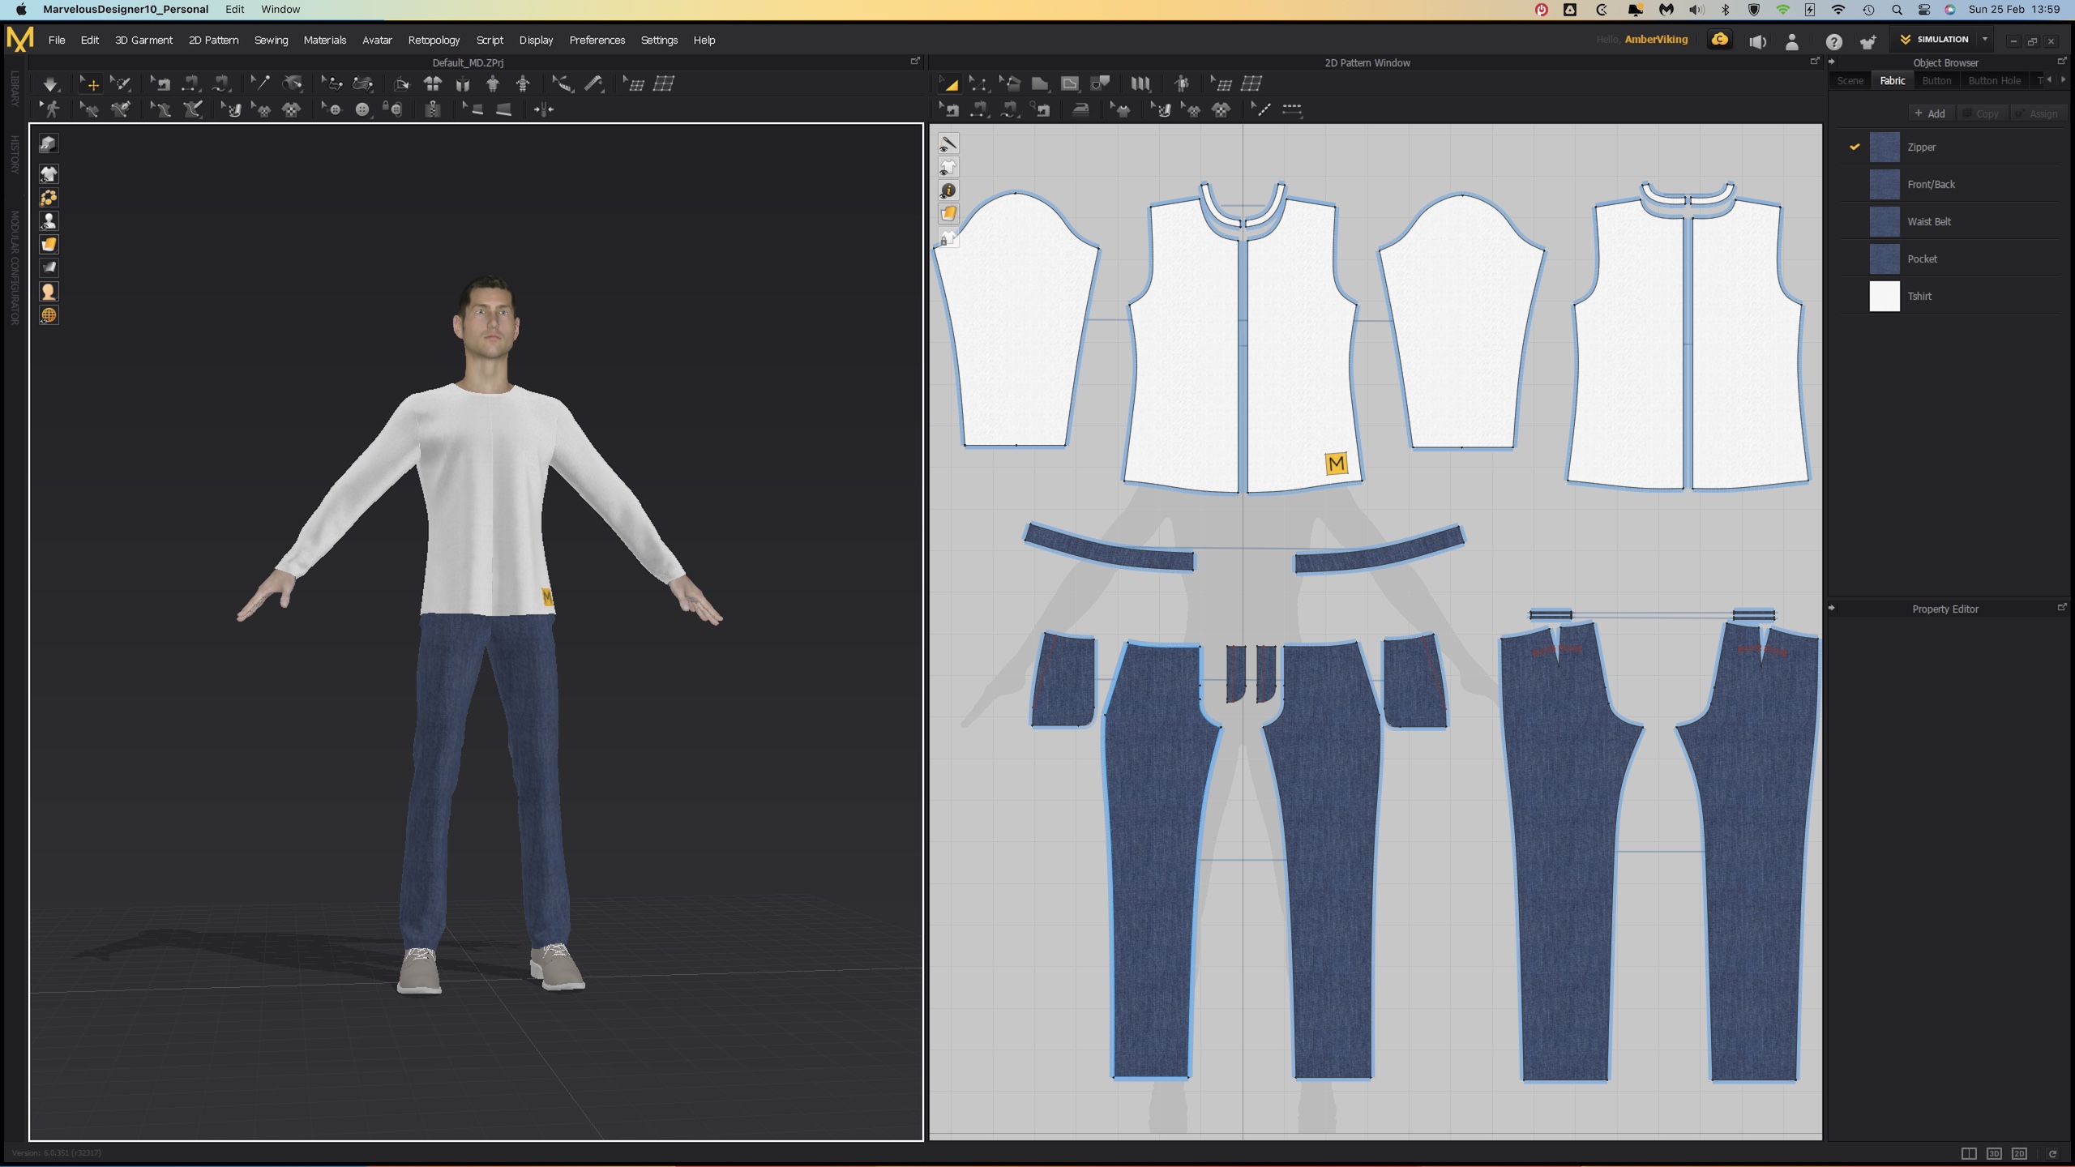2075x1167 pixels.
Task: Uncheck the Zipper fabric in Object Browser
Action: 1854,147
